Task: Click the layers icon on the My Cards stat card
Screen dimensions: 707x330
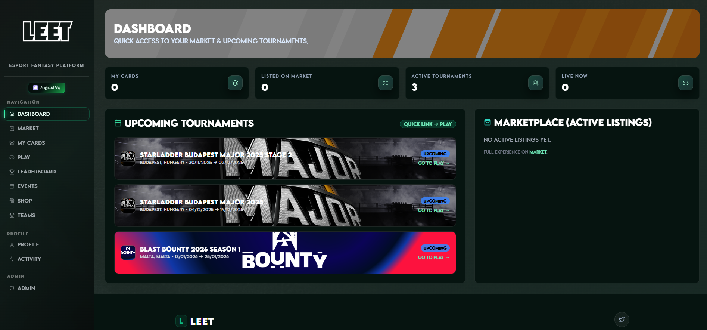Action: [235, 83]
